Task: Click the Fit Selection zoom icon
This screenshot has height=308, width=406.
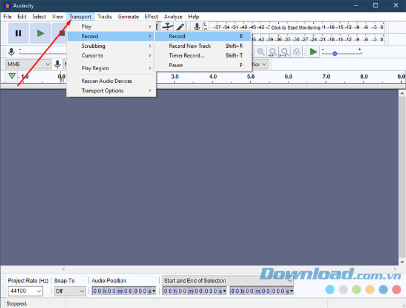Action: (273, 52)
